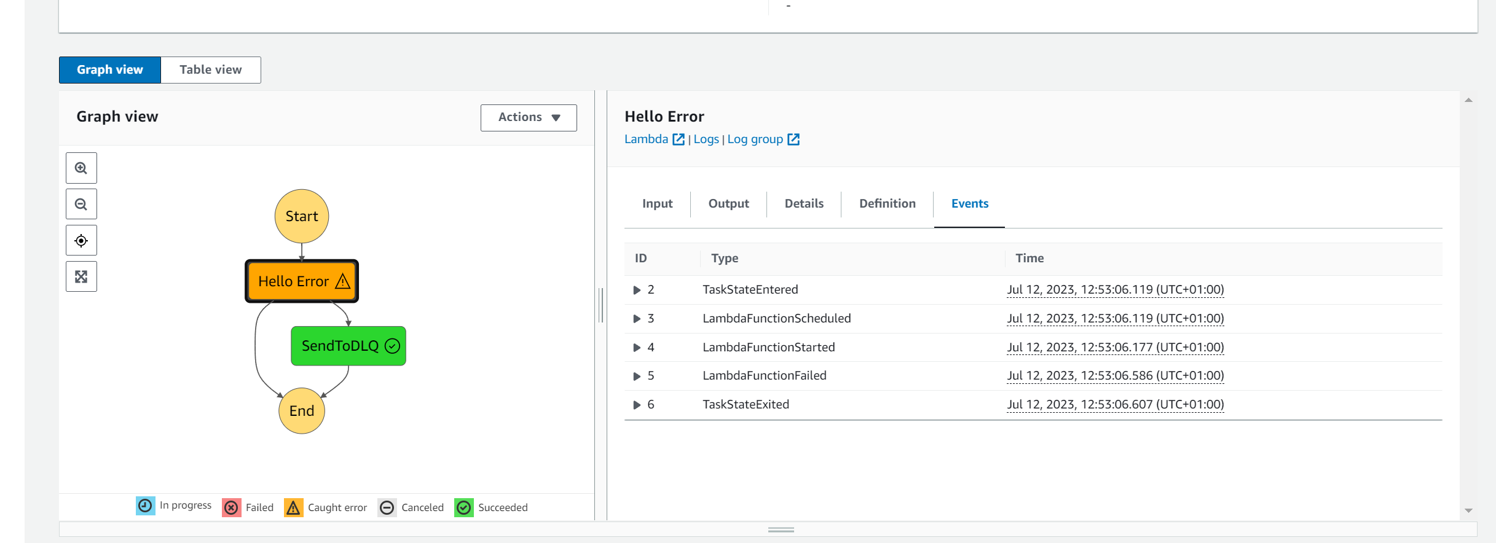
Task: Open the Definition tab
Action: pos(887,204)
